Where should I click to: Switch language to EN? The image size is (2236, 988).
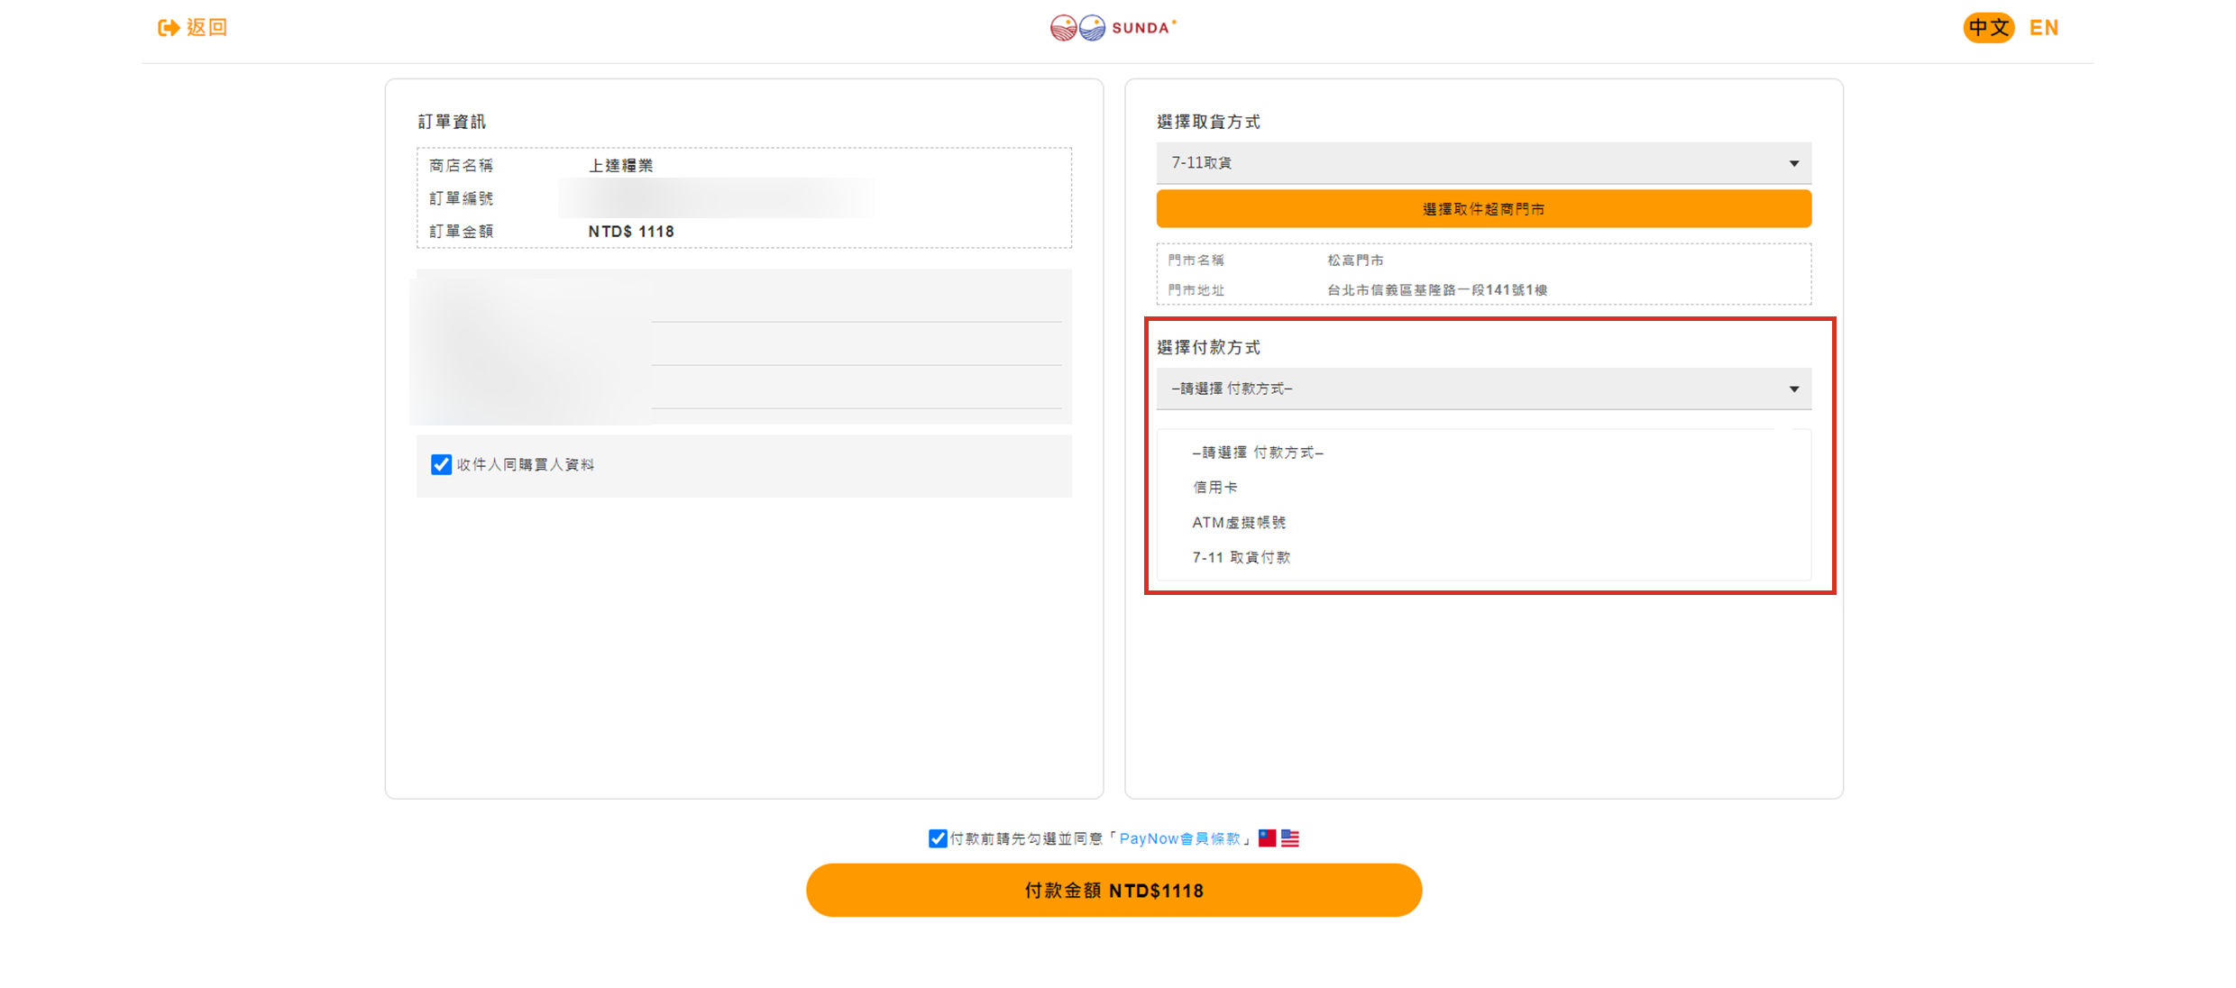tap(2043, 28)
